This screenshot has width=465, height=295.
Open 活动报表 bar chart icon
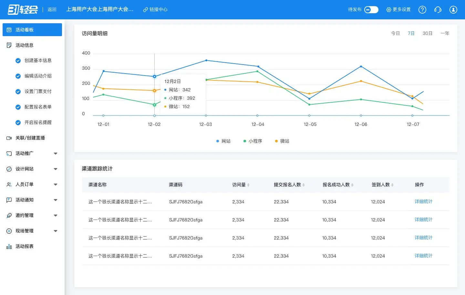[x=9, y=247]
